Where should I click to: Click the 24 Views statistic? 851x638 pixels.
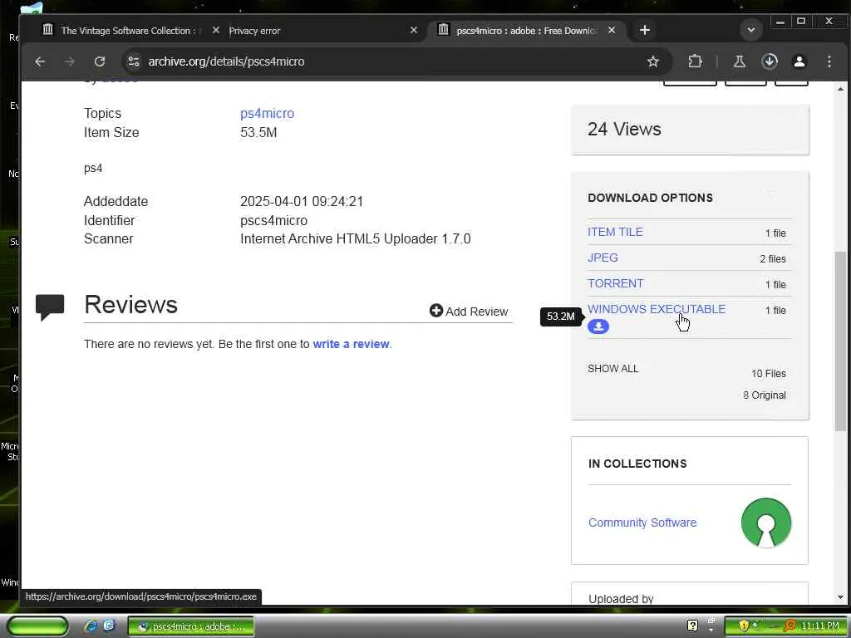click(x=624, y=129)
